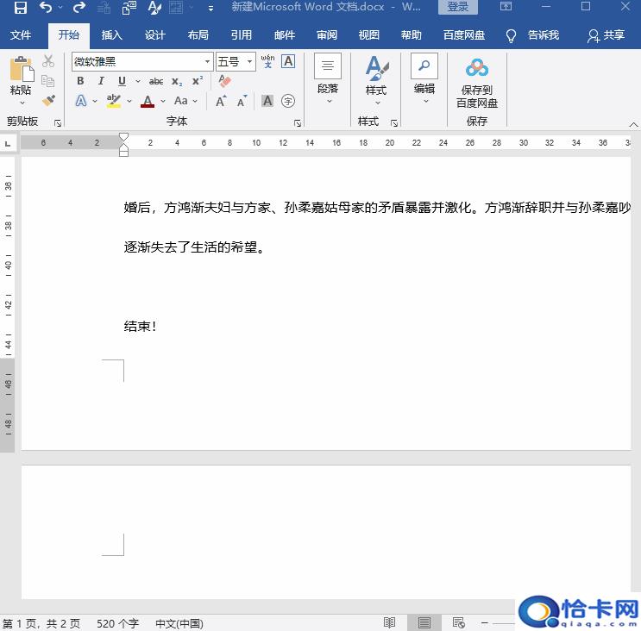The image size is (641, 631).
Task: Click the phonetic guide (wén) icon
Action: 267,61
